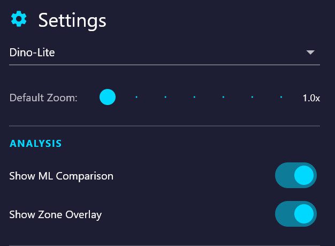Click the Settings gear icon

point(19,20)
